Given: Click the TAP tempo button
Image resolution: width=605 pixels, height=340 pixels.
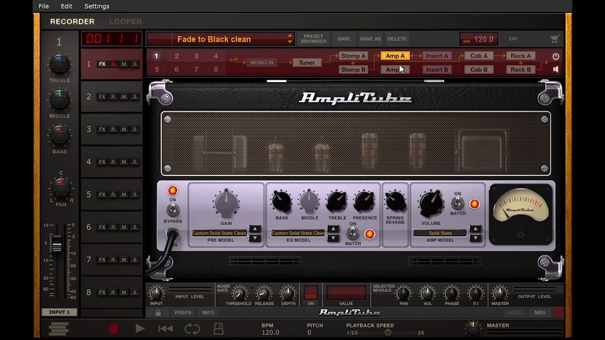Looking at the screenshot, I should [x=513, y=39].
